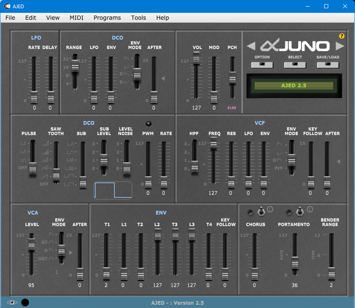Expand the DCO After triangle arrow

pyautogui.click(x=163, y=78)
